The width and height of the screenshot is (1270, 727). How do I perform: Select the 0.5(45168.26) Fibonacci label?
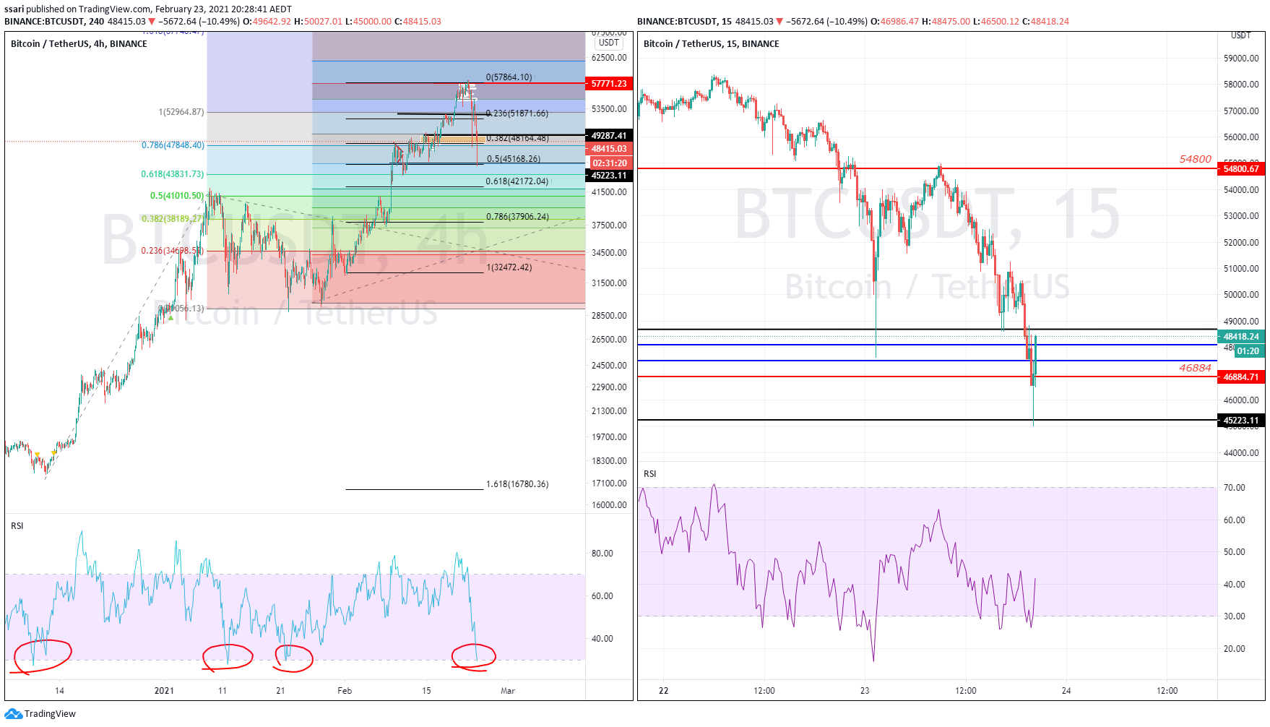tap(514, 159)
